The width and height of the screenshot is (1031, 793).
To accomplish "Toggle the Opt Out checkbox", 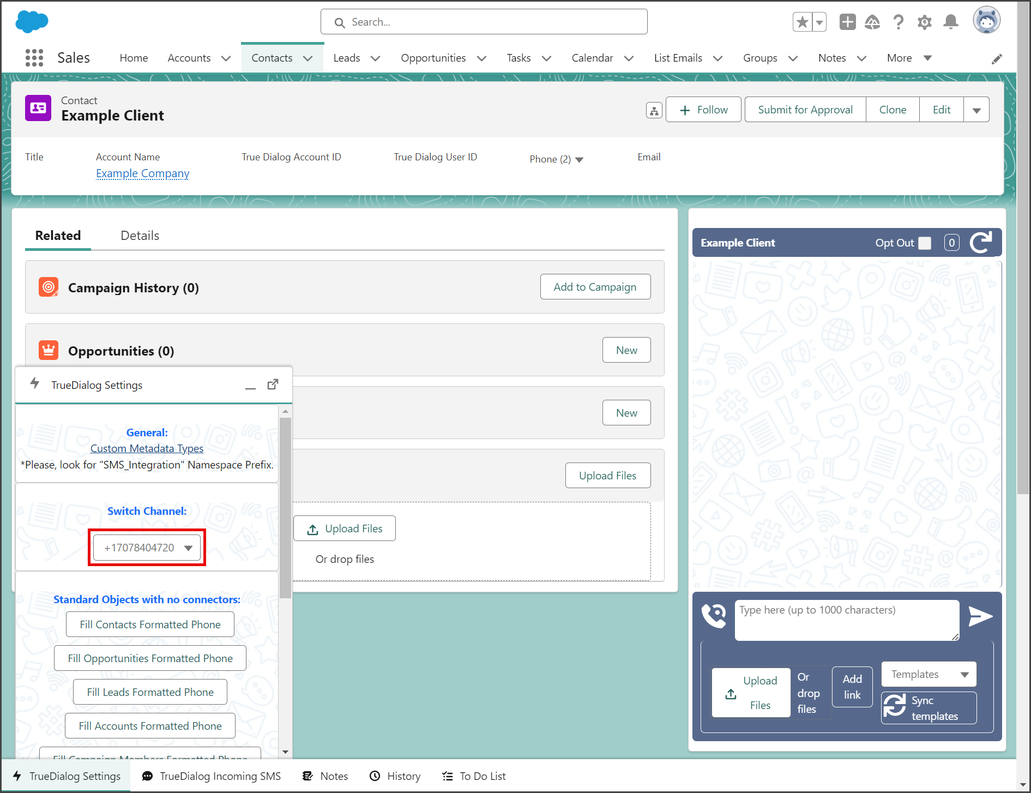I will [x=925, y=243].
